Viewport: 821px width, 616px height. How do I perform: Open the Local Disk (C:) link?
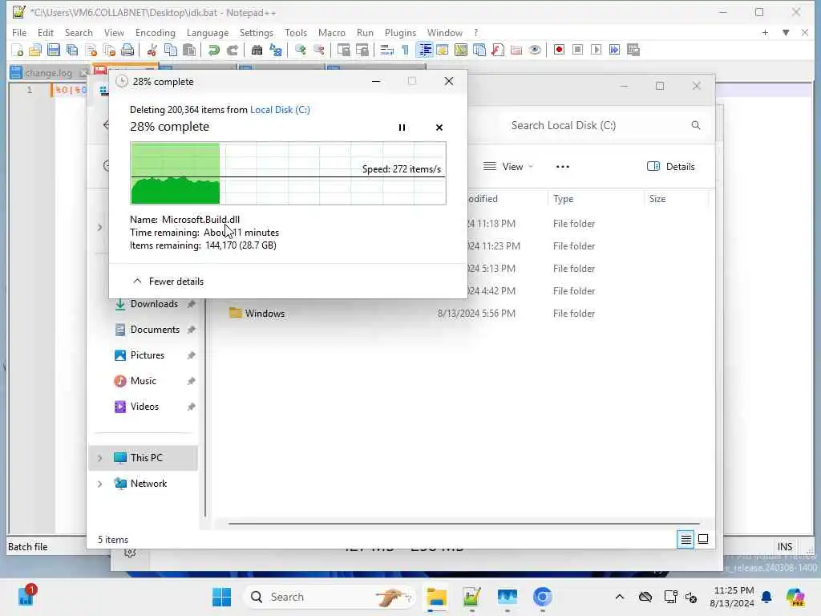coord(280,109)
